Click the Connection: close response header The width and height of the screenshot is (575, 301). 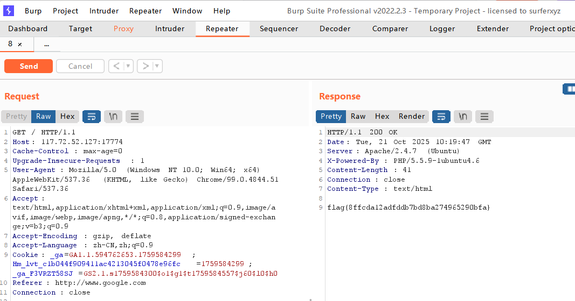pyautogui.click(x=366, y=179)
